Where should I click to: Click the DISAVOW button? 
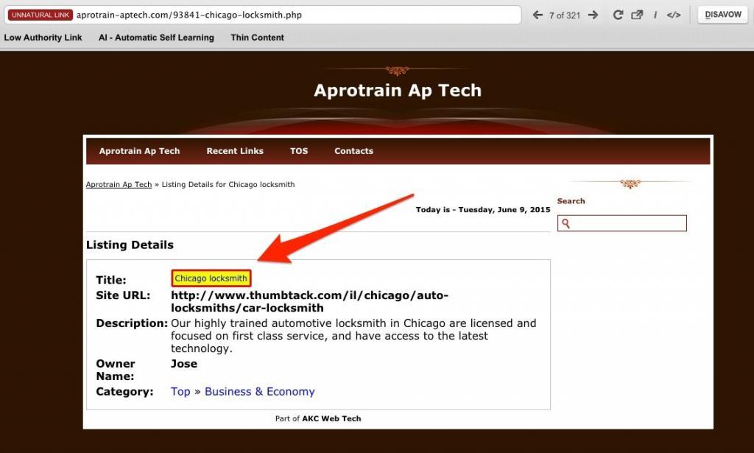[x=722, y=14]
